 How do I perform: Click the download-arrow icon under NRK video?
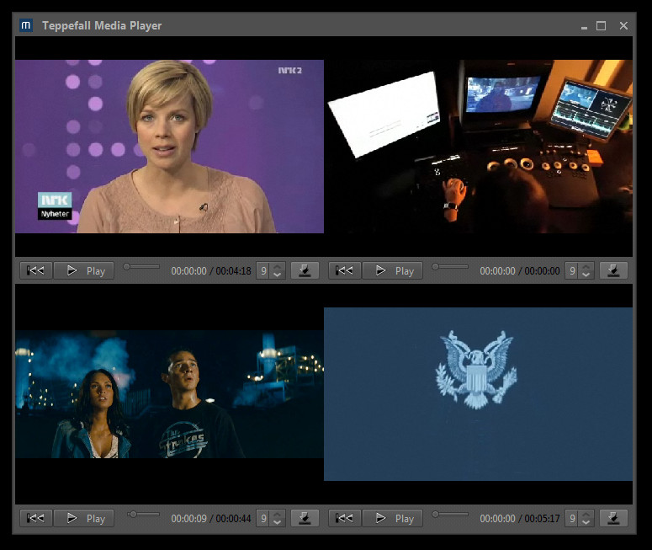click(305, 270)
